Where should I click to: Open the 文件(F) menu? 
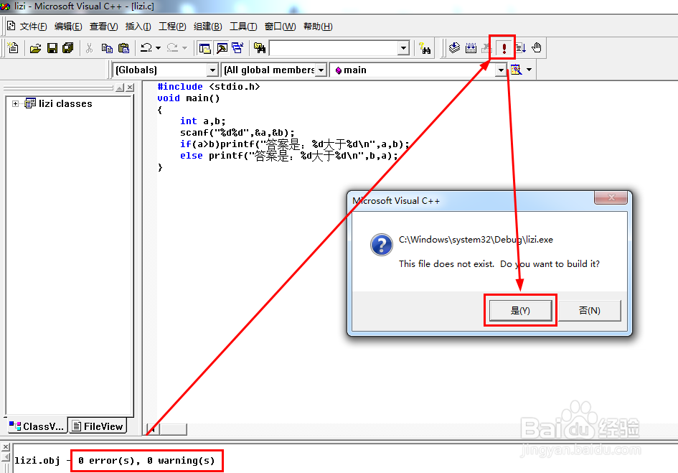(x=33, y=27)
